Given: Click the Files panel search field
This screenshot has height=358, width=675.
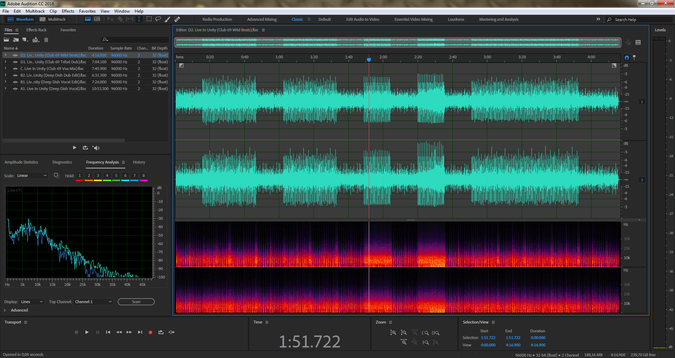Looking at the screenshot, I should pos(134,40).
